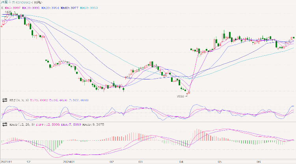Click the MA20:3954 moving average label
Screen dimensions: 296x164
[50, 8]
